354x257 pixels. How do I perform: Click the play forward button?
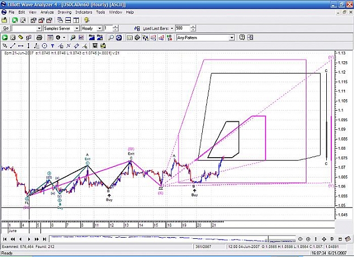point(29,239)
